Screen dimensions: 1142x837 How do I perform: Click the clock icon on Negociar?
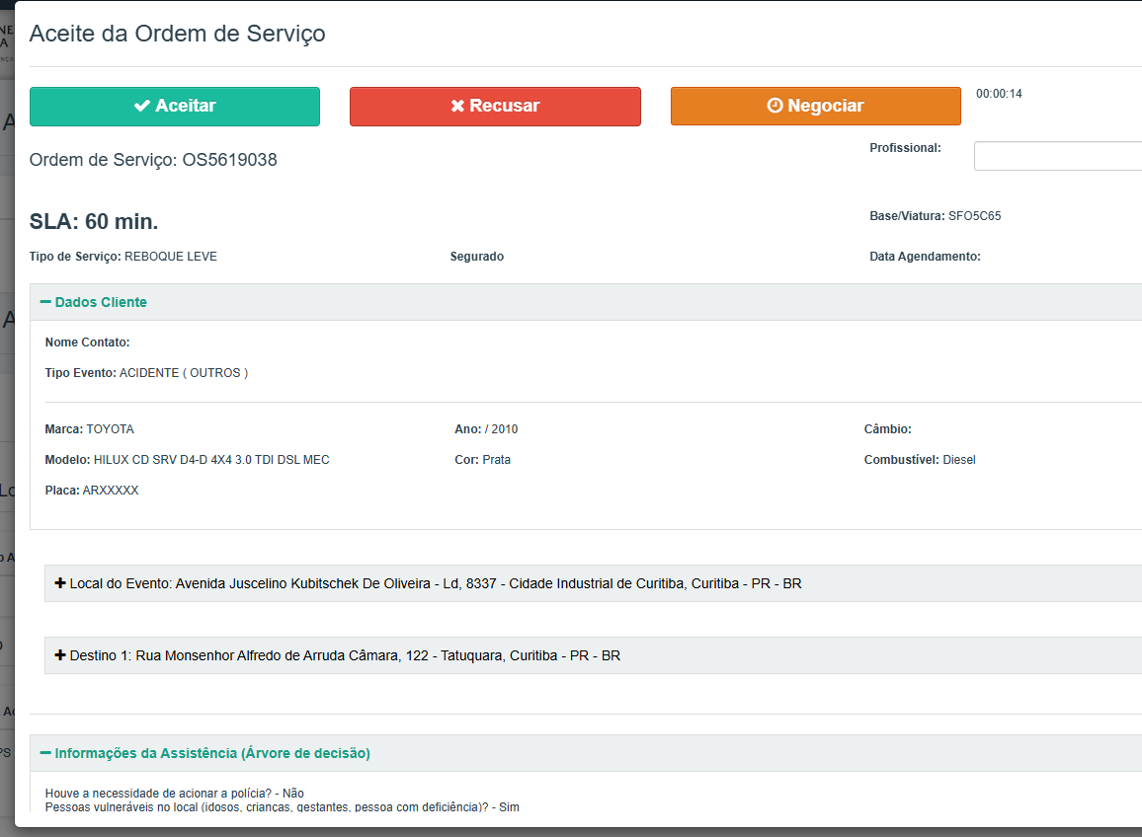pos(775,107)
